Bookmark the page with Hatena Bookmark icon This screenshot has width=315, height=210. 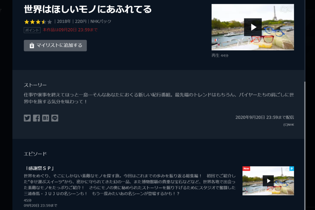(46, 118)
